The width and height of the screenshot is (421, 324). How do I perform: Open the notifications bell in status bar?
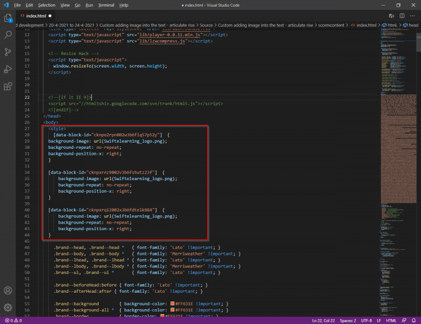(415, 320)
